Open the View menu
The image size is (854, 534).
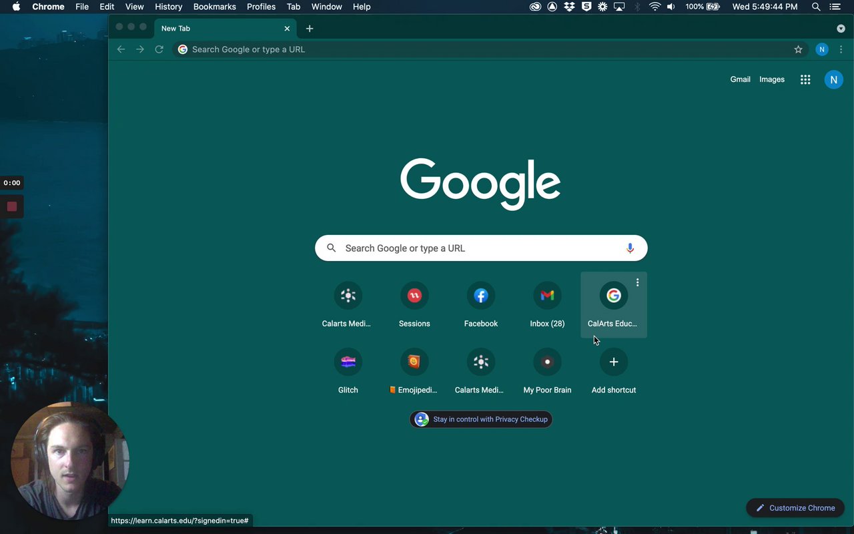click(x=135, y=7)
